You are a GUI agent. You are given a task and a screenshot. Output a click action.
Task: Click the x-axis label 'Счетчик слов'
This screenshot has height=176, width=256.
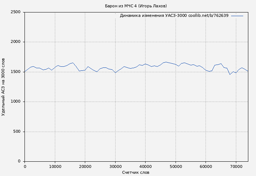click(x=136, y=172)
